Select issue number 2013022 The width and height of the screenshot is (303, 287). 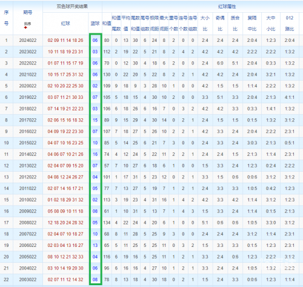click(x=28, y=166)
